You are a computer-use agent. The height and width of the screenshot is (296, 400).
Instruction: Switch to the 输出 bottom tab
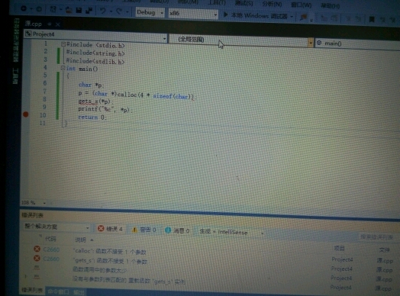pyautogui.click(x=79, y=292)
